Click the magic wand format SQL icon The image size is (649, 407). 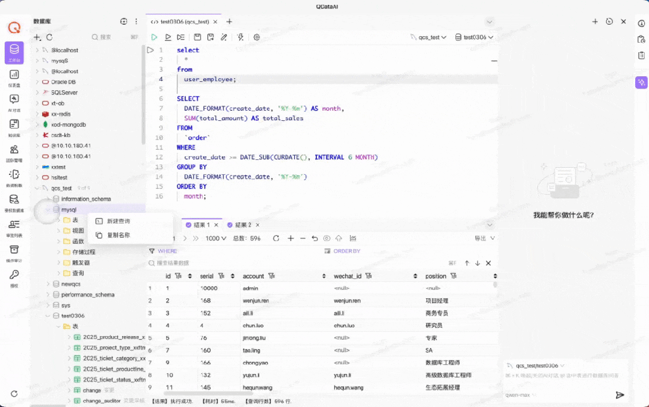click(x=224, y=37)
